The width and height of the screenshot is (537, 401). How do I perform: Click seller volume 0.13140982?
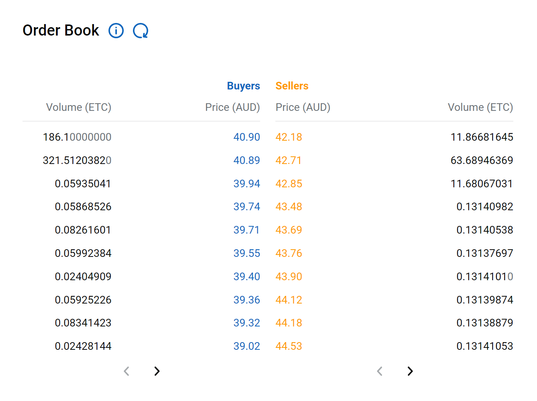pos(485,207)
